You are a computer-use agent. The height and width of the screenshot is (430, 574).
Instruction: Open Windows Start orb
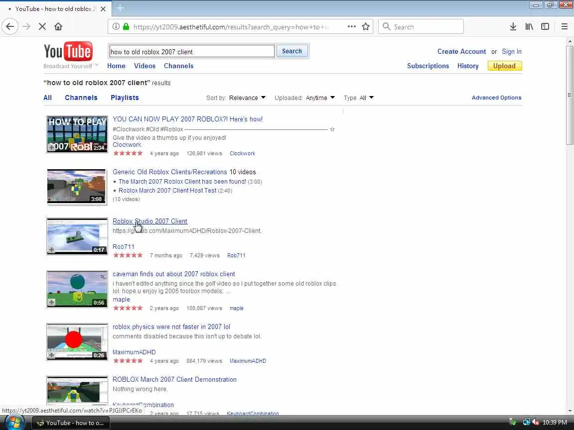tap(14, 423)
